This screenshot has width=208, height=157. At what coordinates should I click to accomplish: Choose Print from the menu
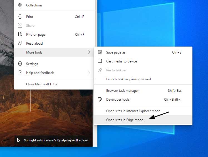[x=55, y=17]
